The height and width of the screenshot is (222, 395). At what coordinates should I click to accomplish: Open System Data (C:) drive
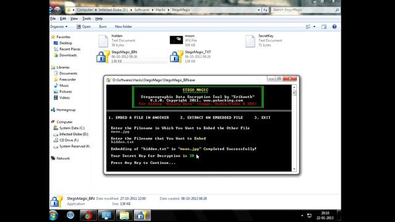[72, 128]
